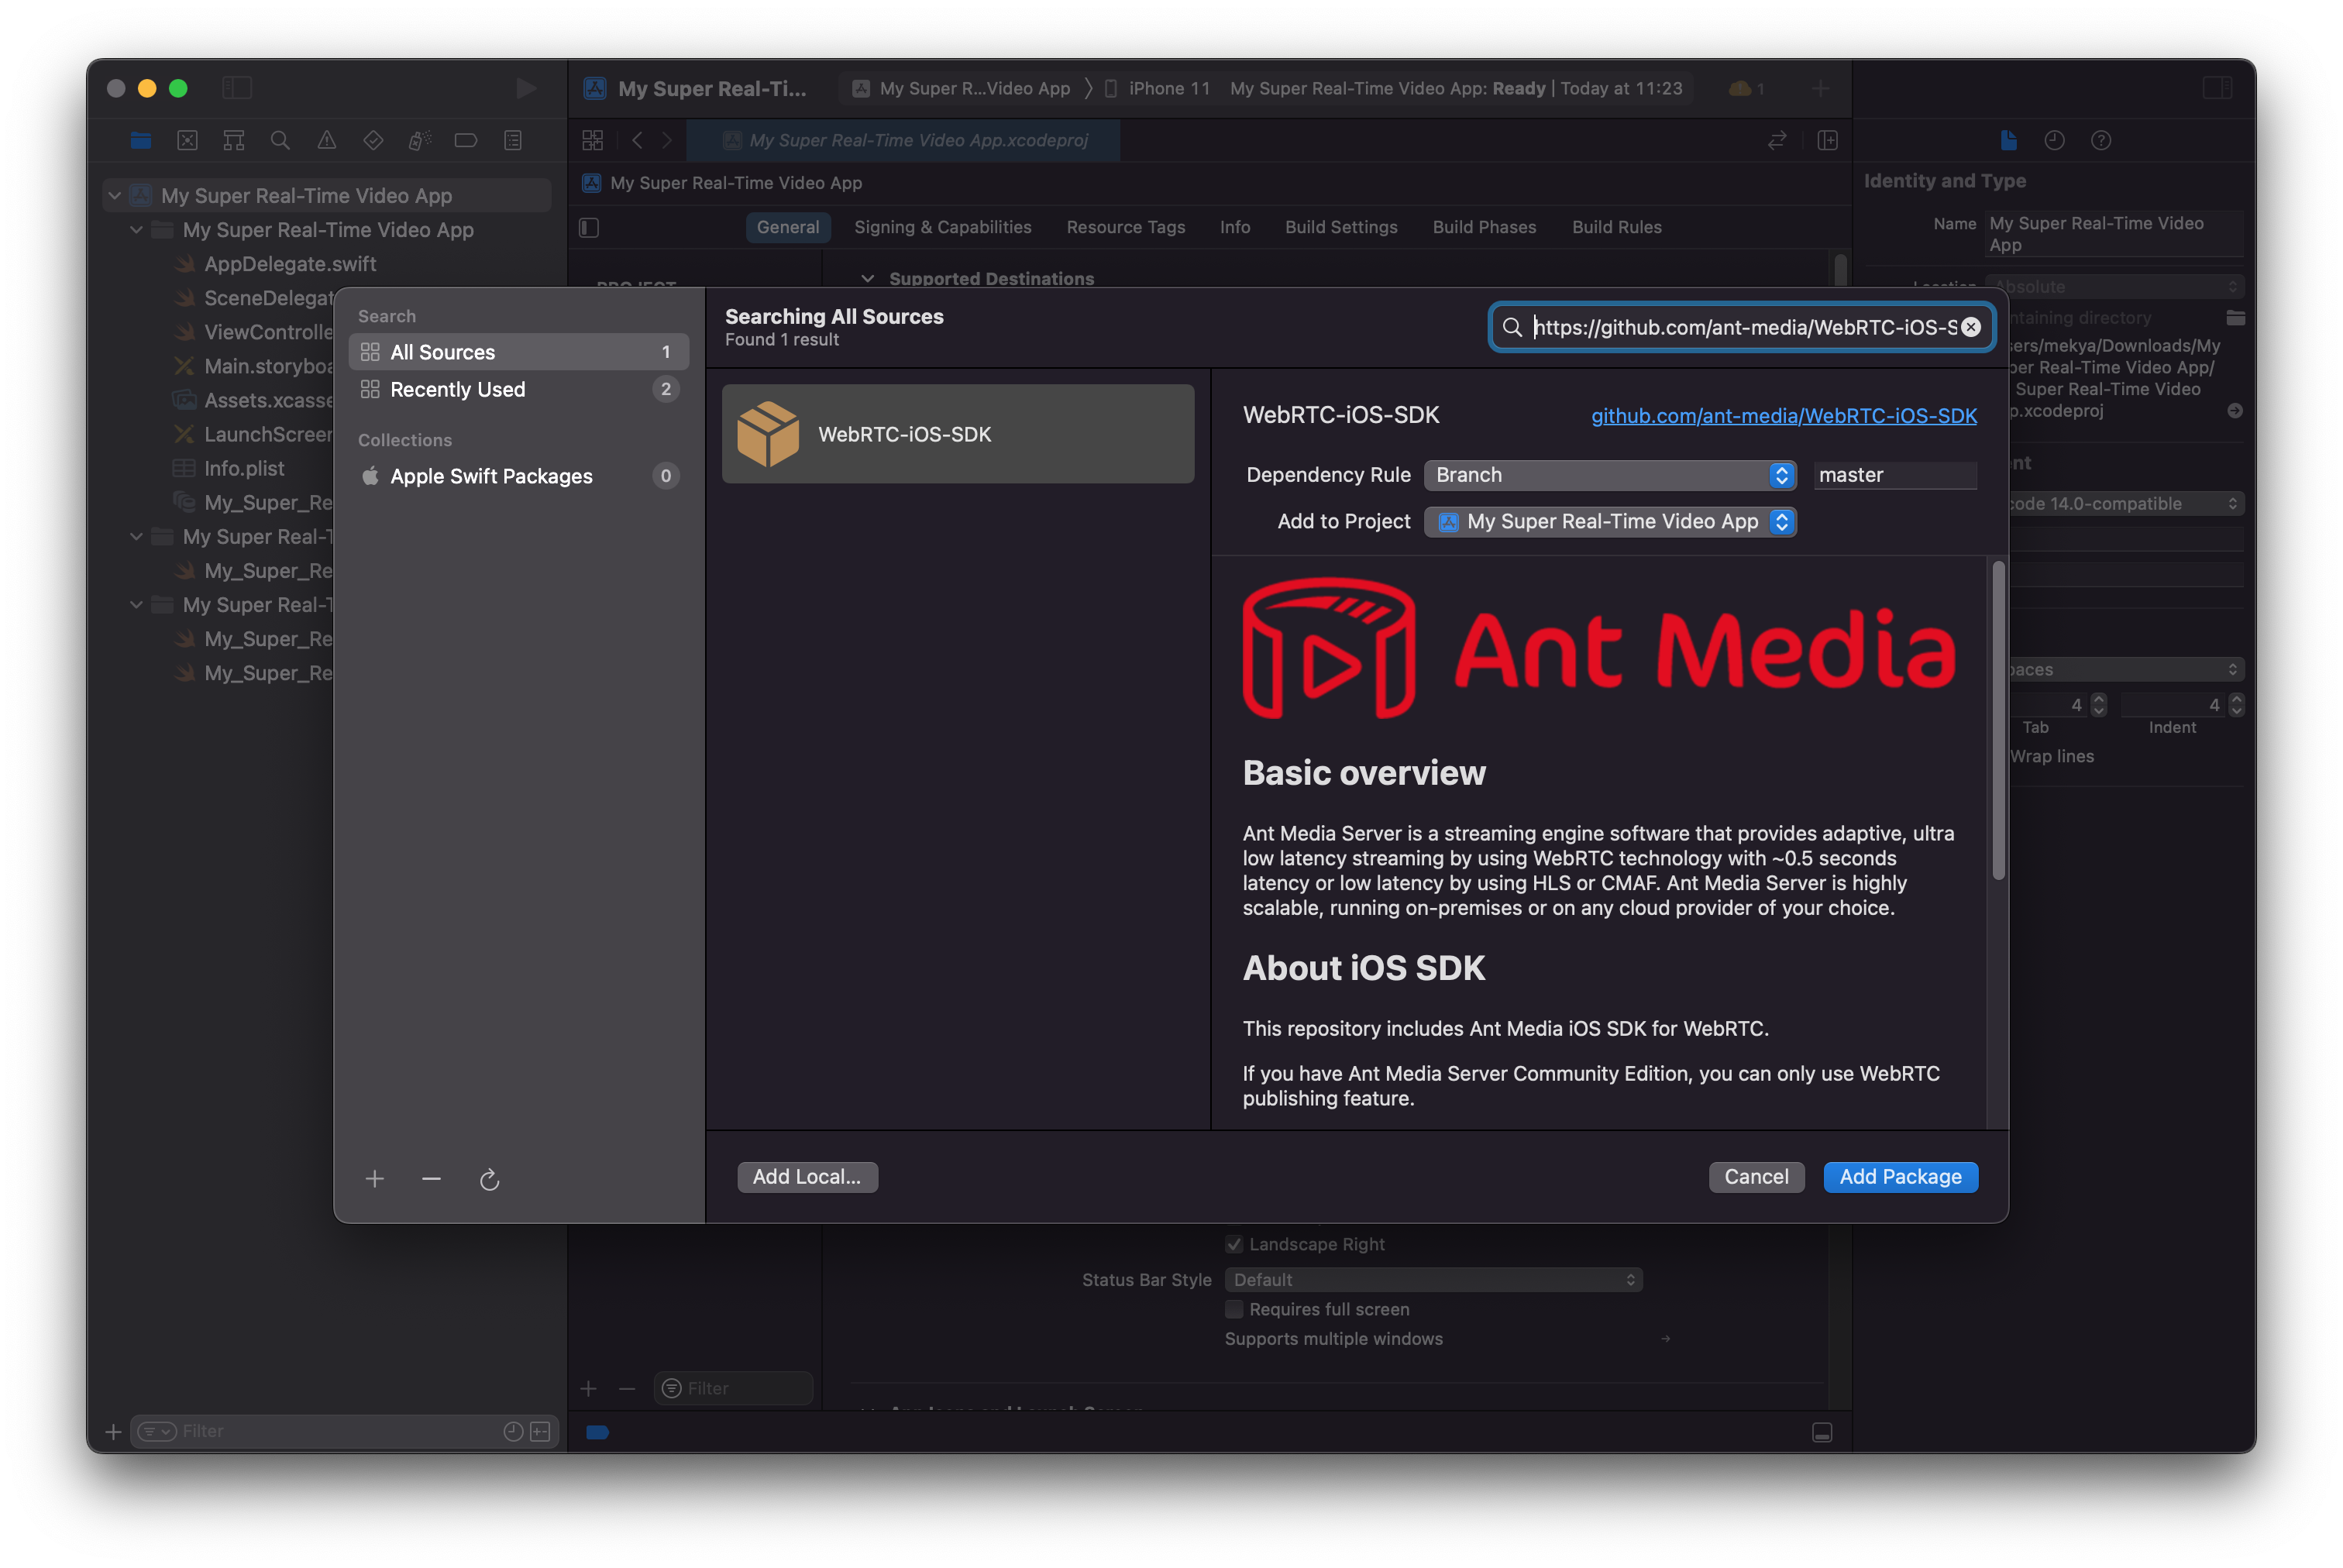Click the Add Package button
Viewport: 2343px width, 1568px height.
pos(1900,1177)
